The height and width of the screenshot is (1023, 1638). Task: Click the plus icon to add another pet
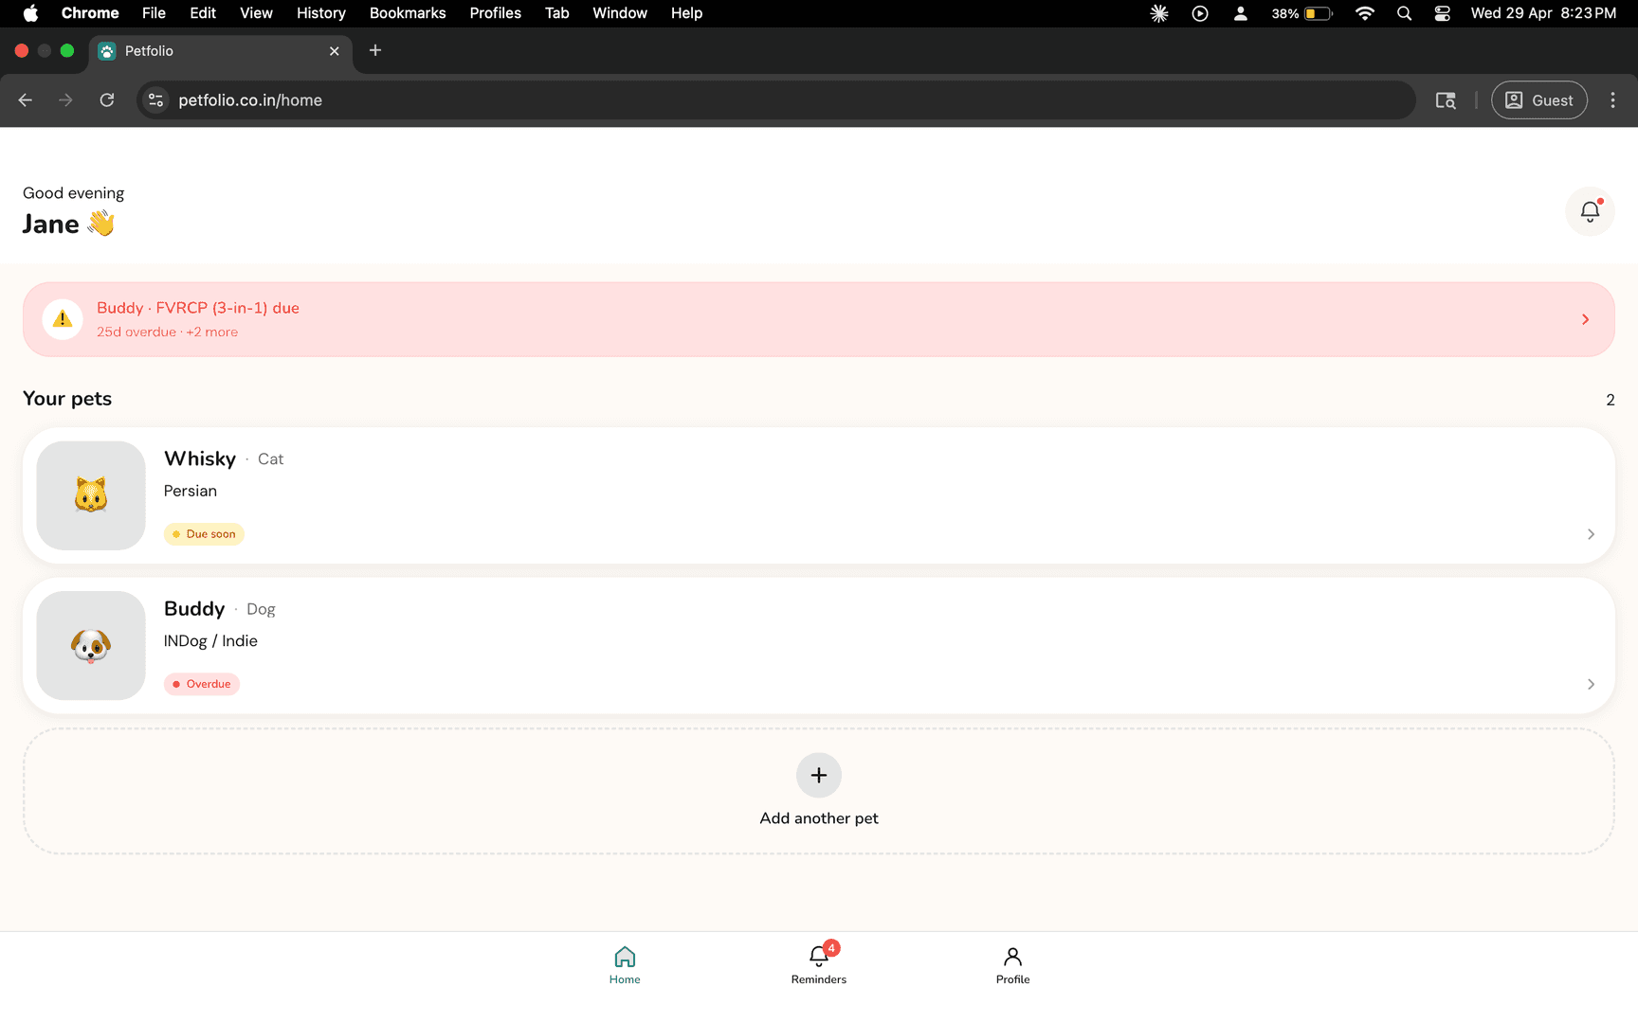click(819, 776)
